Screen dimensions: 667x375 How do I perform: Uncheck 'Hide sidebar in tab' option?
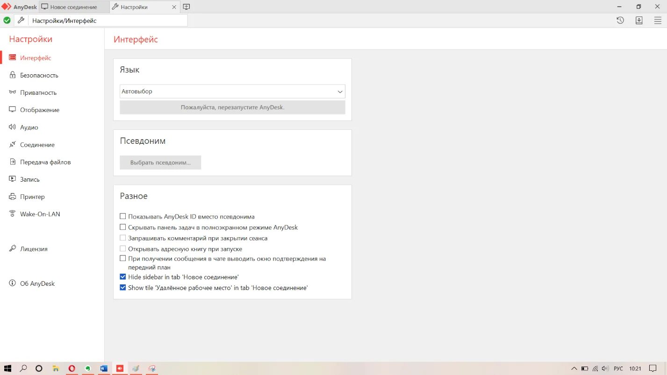[123, 277]
